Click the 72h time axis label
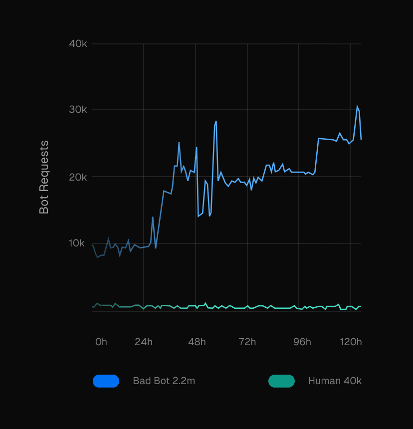This screenshot has width=413, height=429. pyautogui.click(x=247, y=342)
